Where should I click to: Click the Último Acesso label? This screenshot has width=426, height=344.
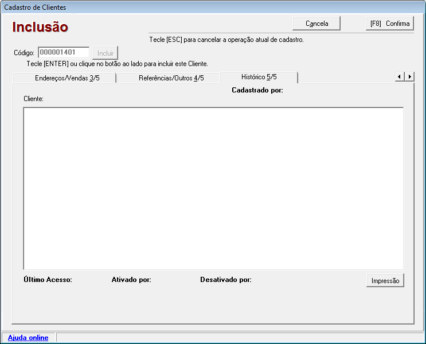click(48, 280)
